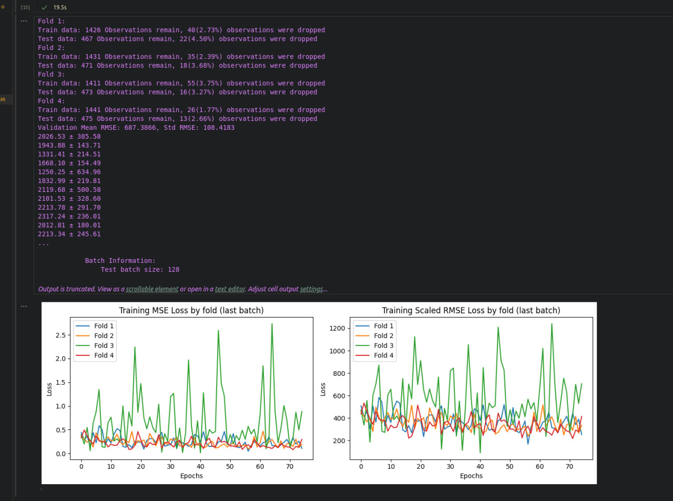The width and height of the screenshot is (673, 501).
Task: Click the [15] execution count label
Action: [x=25, y=7]
